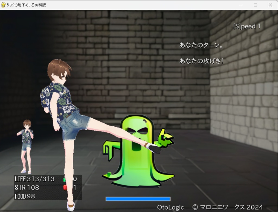
Task: Click the blue enemy health bar
Action: tap(138, 199)
